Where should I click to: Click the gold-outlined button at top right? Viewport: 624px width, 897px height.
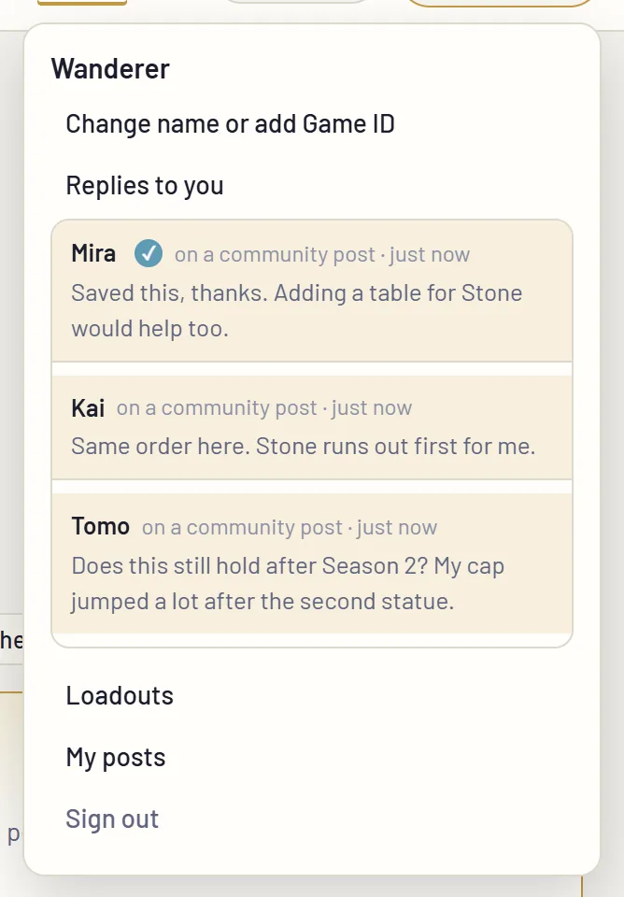pos(500,4)
